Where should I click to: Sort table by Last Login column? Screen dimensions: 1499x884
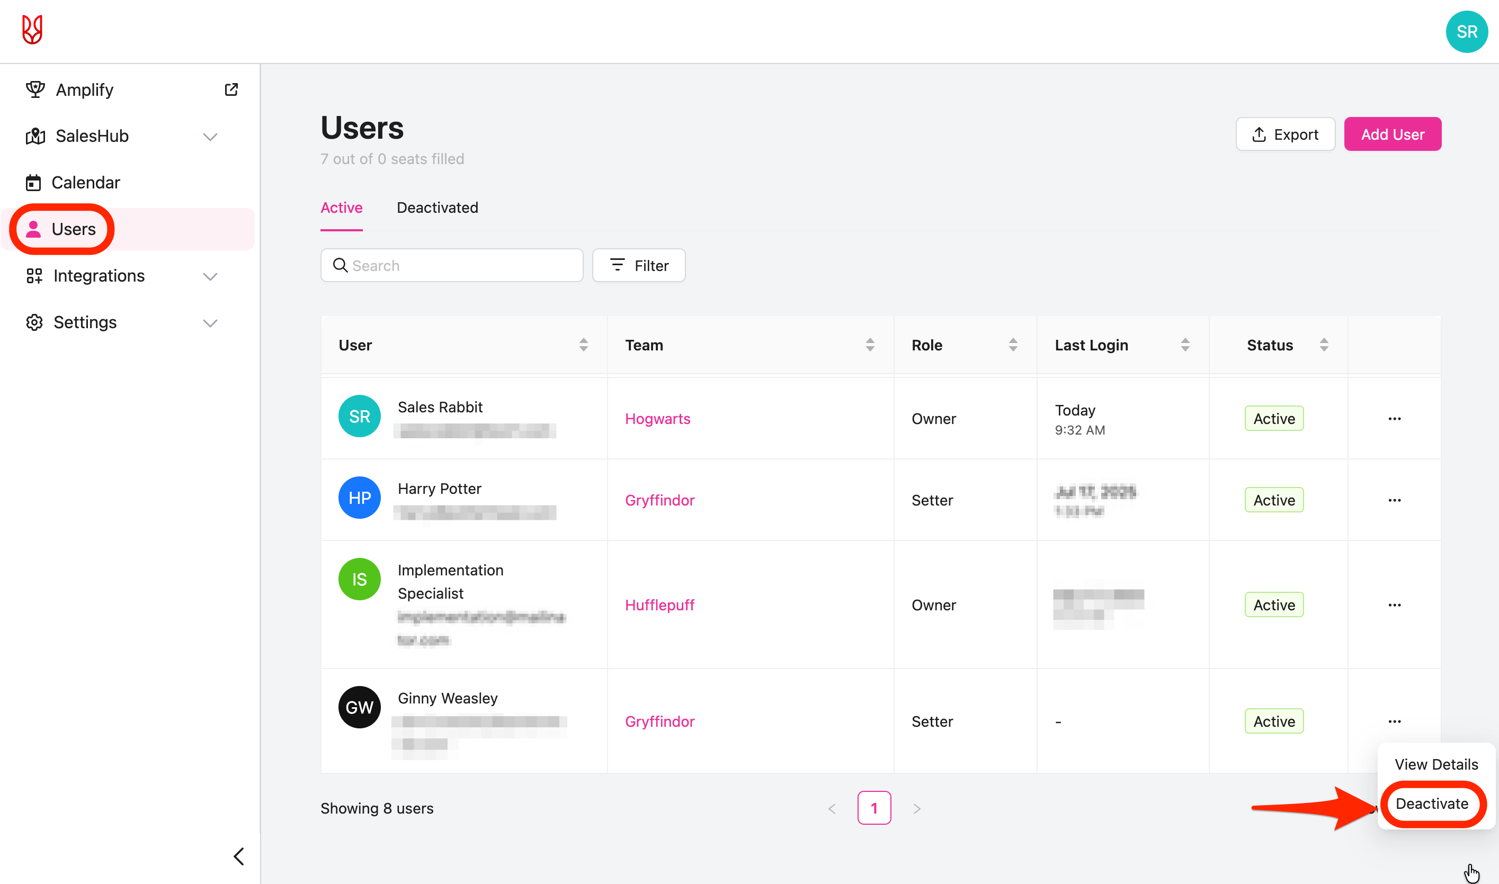tap(1185, 344)
